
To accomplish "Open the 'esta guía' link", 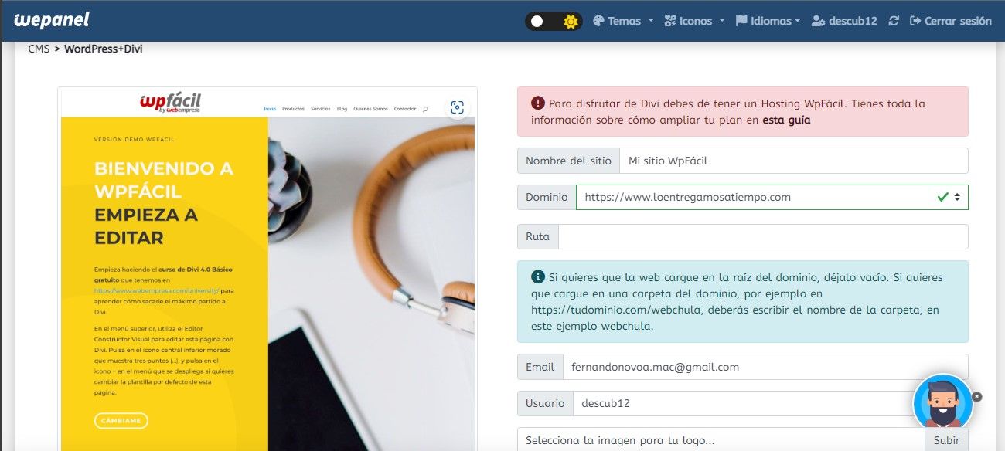I will (x=786, y=120).
